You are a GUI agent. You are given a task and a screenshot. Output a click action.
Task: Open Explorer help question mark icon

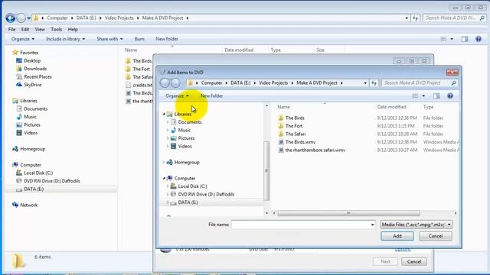pyautogui.click(x=478, y=39)
